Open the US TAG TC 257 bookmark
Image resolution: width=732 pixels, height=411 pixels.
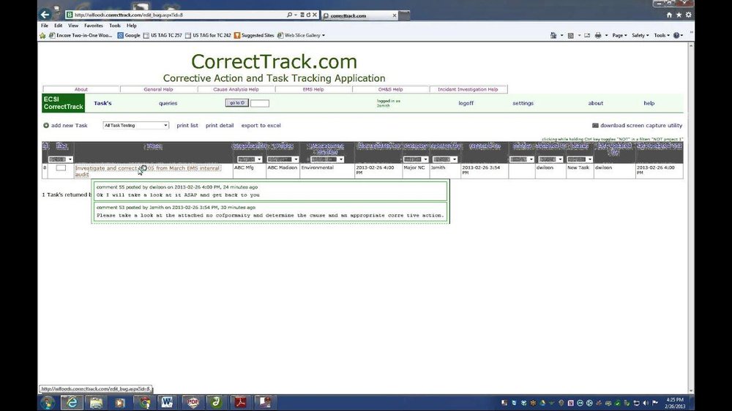(x=163, y=35)
